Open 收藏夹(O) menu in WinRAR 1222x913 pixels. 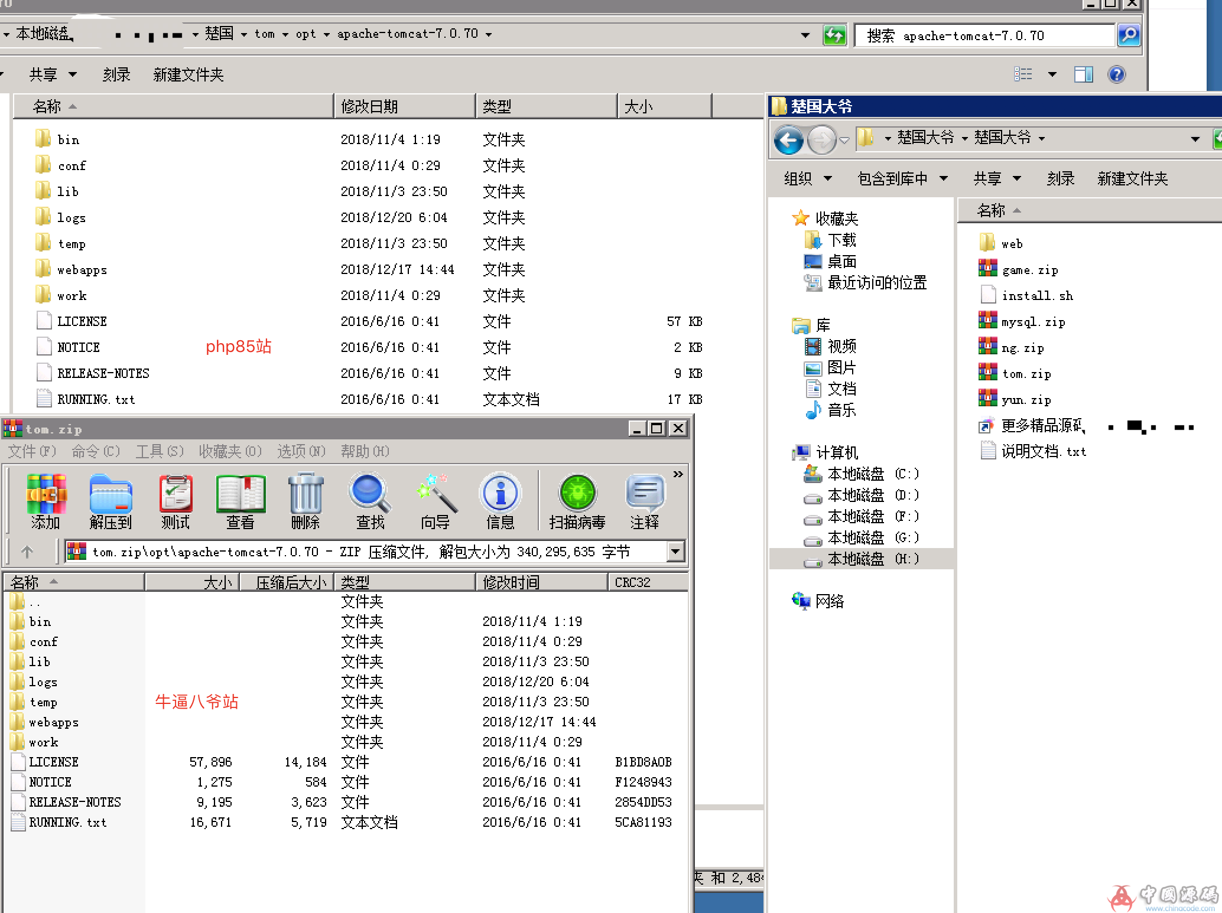[230, 451]
